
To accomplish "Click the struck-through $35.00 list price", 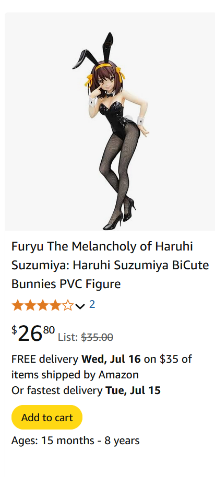I will (x=97, y=337).
